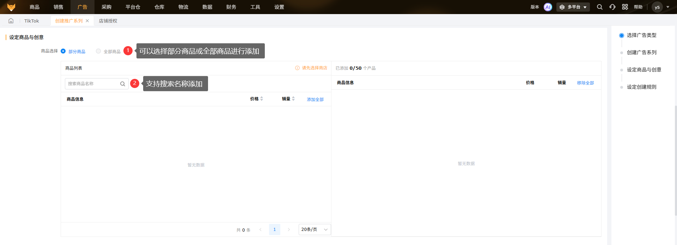Open the 商品 menu
This screenshot has width=677, height=245.
(35, 7)
